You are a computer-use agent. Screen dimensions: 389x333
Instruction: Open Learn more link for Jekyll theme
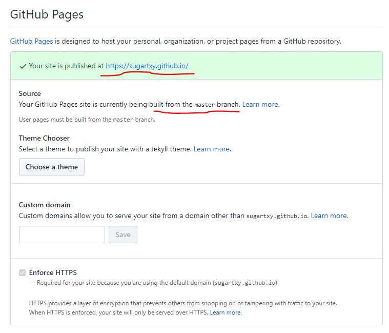tap(211, 149)
